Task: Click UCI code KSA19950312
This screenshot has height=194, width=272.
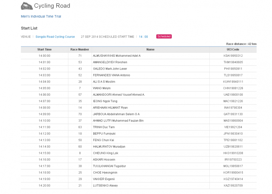Action: [233, 56]
